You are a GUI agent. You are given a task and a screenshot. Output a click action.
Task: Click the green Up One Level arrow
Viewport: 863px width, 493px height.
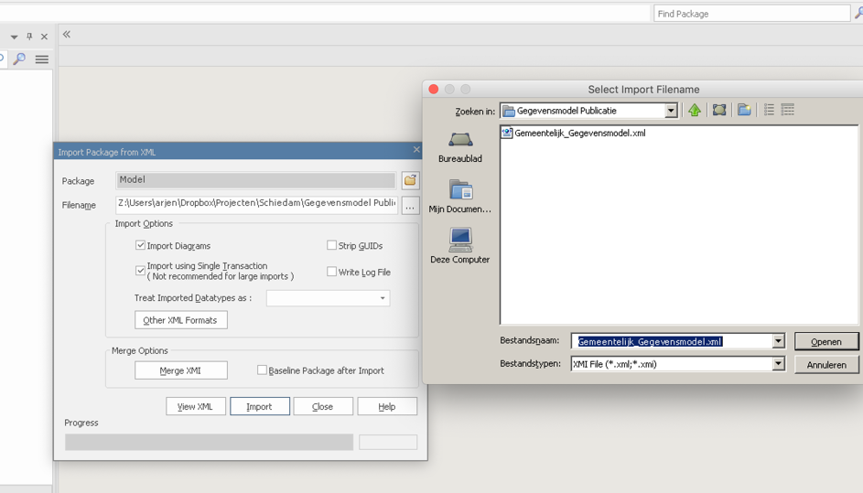click(x=695, y=111)
